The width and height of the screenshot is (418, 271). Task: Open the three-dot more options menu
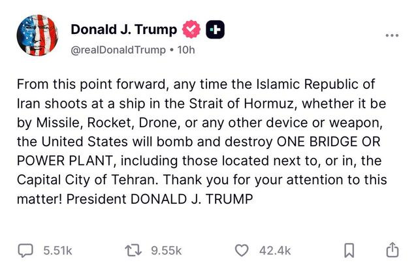[392, 35]
